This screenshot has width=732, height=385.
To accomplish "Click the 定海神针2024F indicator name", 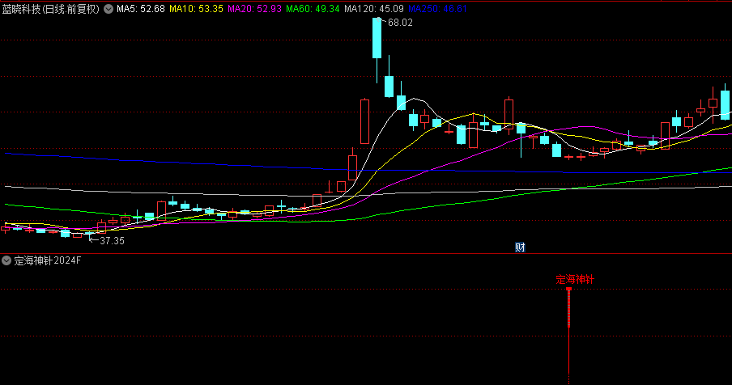I will tap(48, 260).
